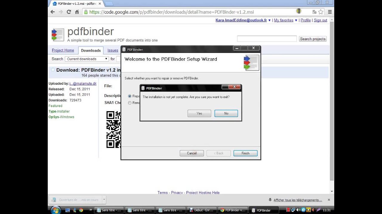
Task: Bookmark this page with star icon
Action: pyautogui.click(x=321, y=12)
